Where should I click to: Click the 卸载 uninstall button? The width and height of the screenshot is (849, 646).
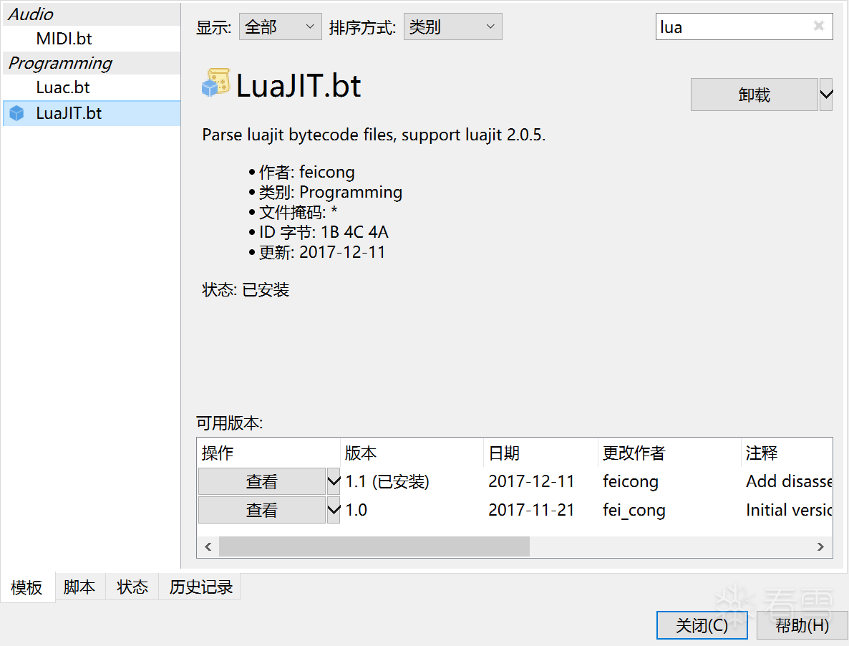755,95
